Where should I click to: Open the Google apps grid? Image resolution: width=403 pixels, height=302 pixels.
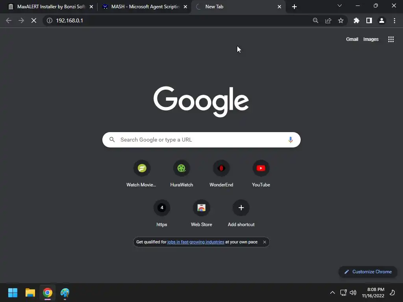[391, 39]
